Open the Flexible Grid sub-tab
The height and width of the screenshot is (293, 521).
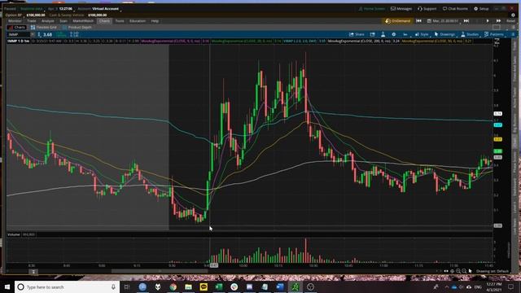coord(43,27)
